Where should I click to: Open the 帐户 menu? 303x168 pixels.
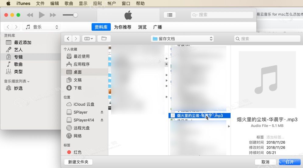(x=112, y=3)
